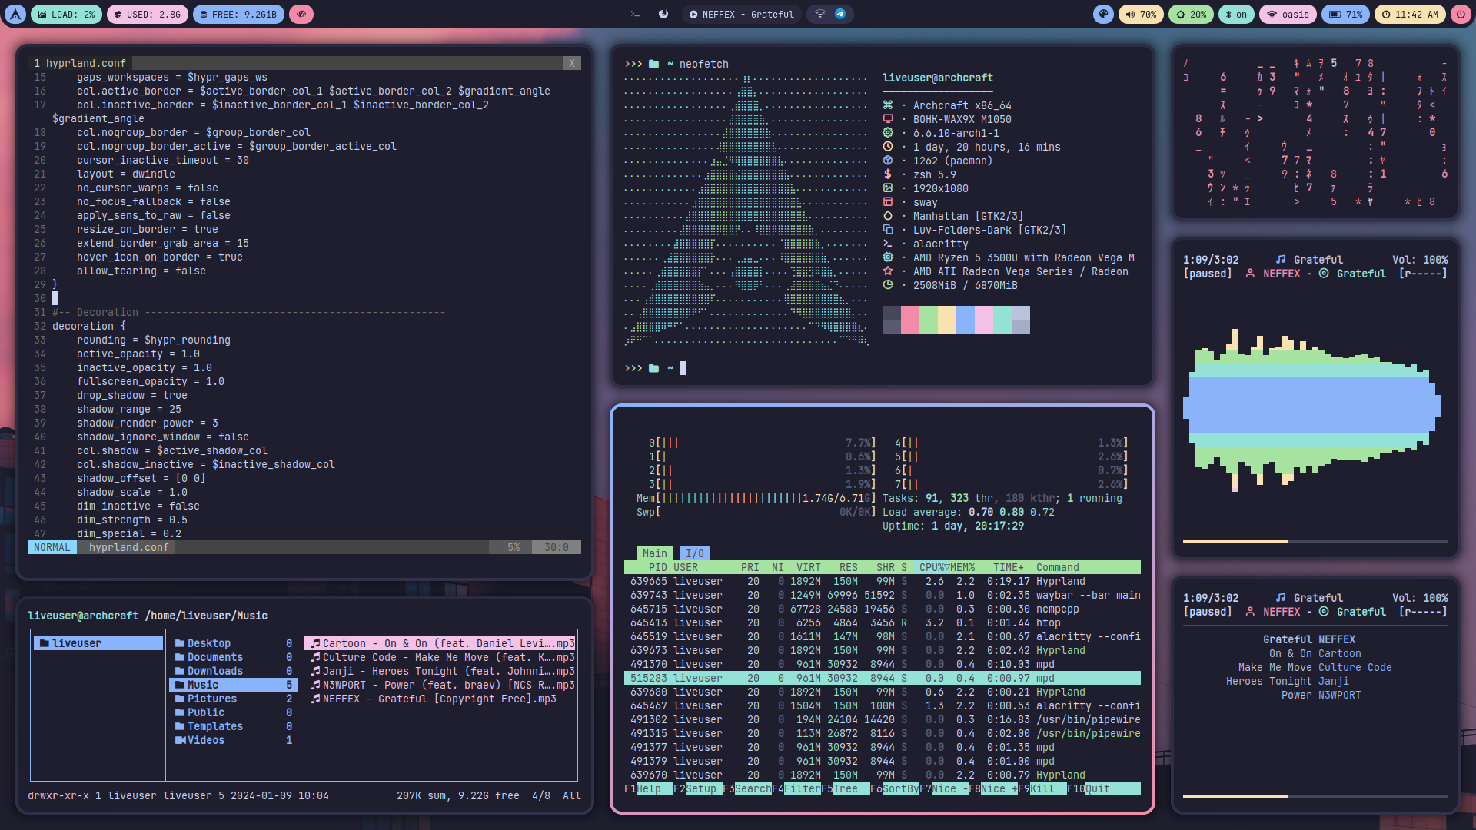Toggle Bluetooth 'on' module
1476x830 pixels.
(1236, 14)
